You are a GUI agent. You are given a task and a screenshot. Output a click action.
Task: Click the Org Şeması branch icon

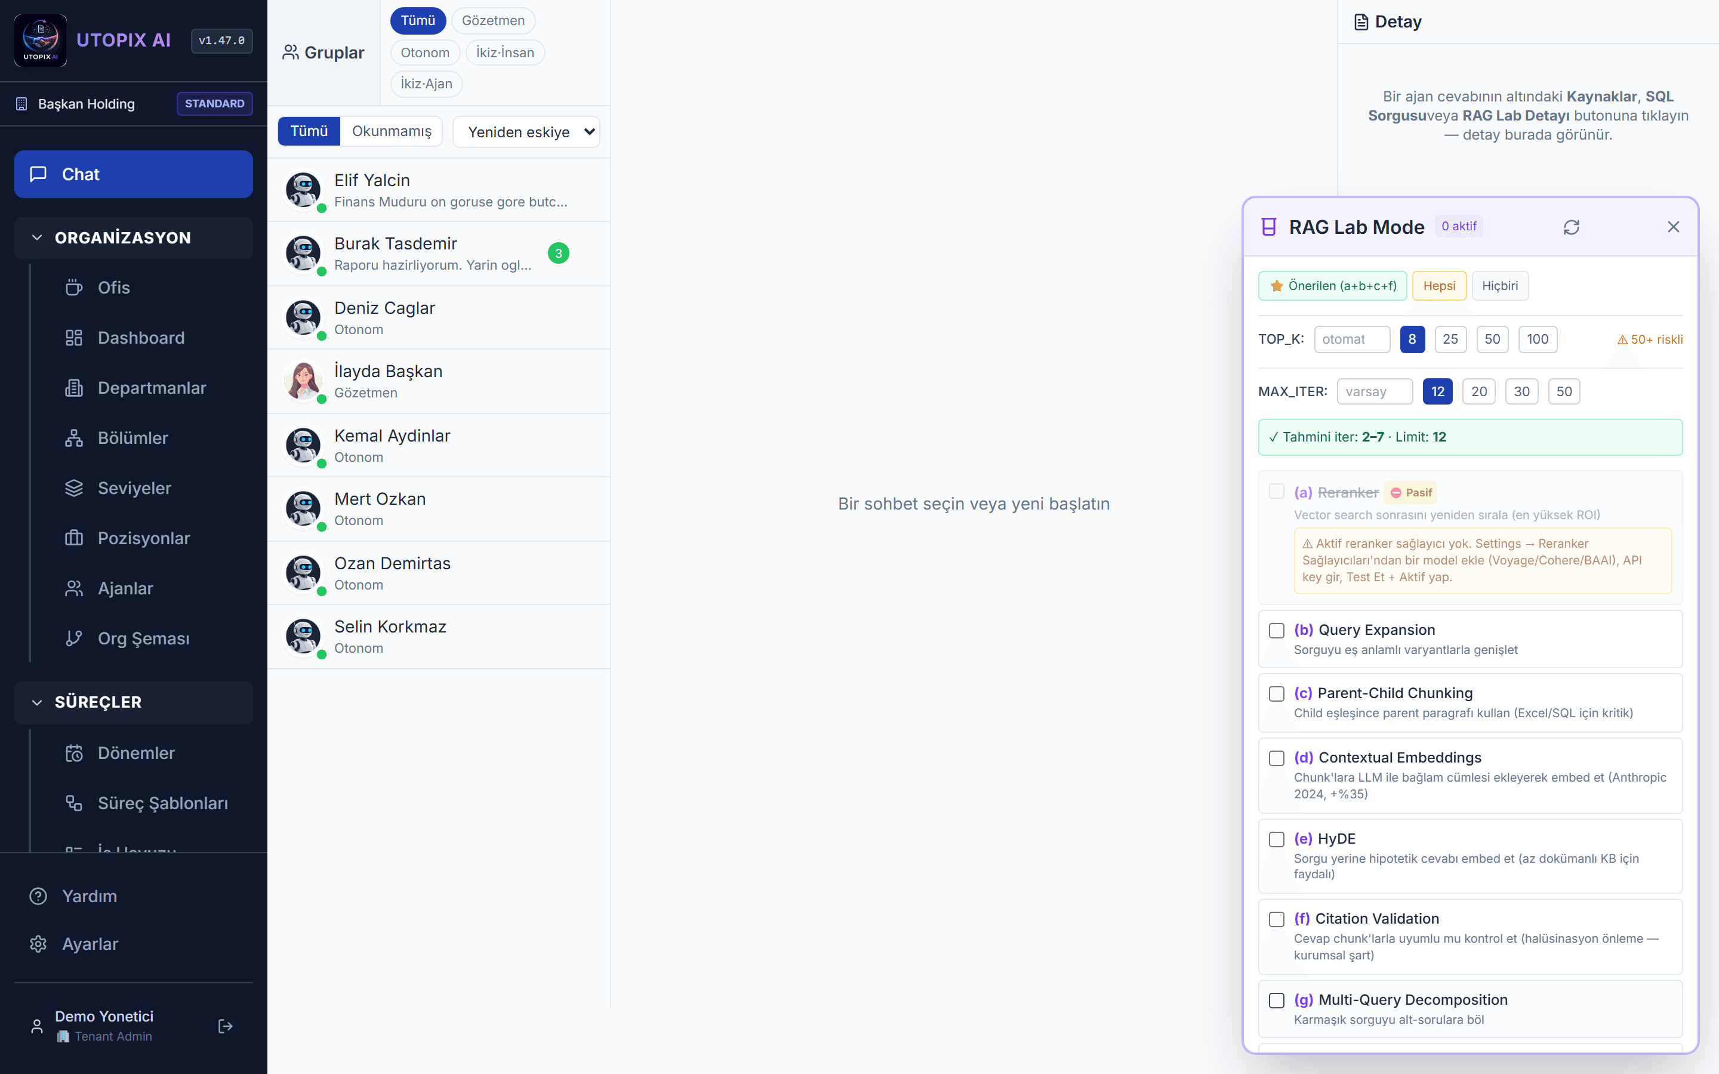pos(74,638)
